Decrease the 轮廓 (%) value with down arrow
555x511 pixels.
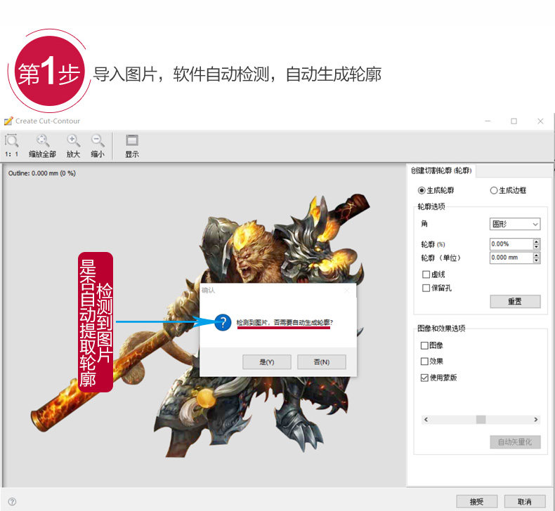(536, 246)
